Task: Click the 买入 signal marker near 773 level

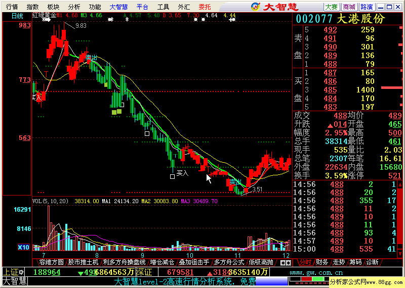Action: click(37, 98)
